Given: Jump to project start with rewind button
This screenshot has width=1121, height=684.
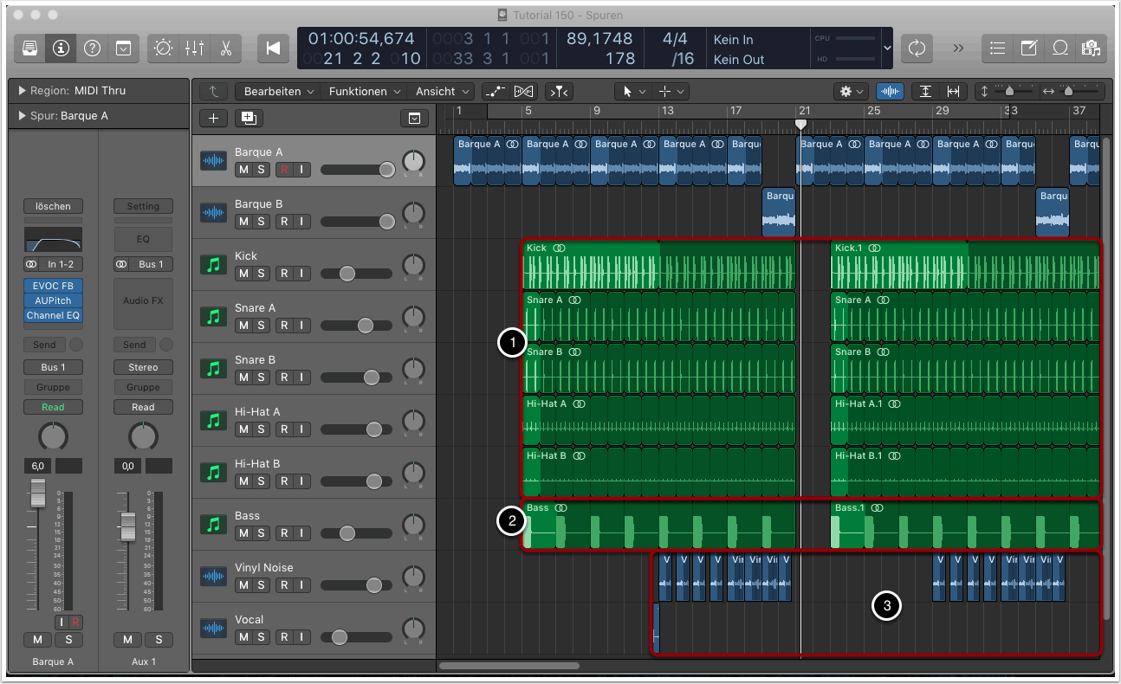Looking at the screenshot, I should [x=273, y=48].
